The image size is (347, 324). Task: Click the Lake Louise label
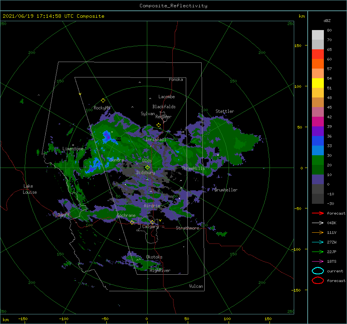[x=30, y=189]
